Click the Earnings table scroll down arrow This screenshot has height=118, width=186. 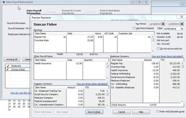[153, 51]
